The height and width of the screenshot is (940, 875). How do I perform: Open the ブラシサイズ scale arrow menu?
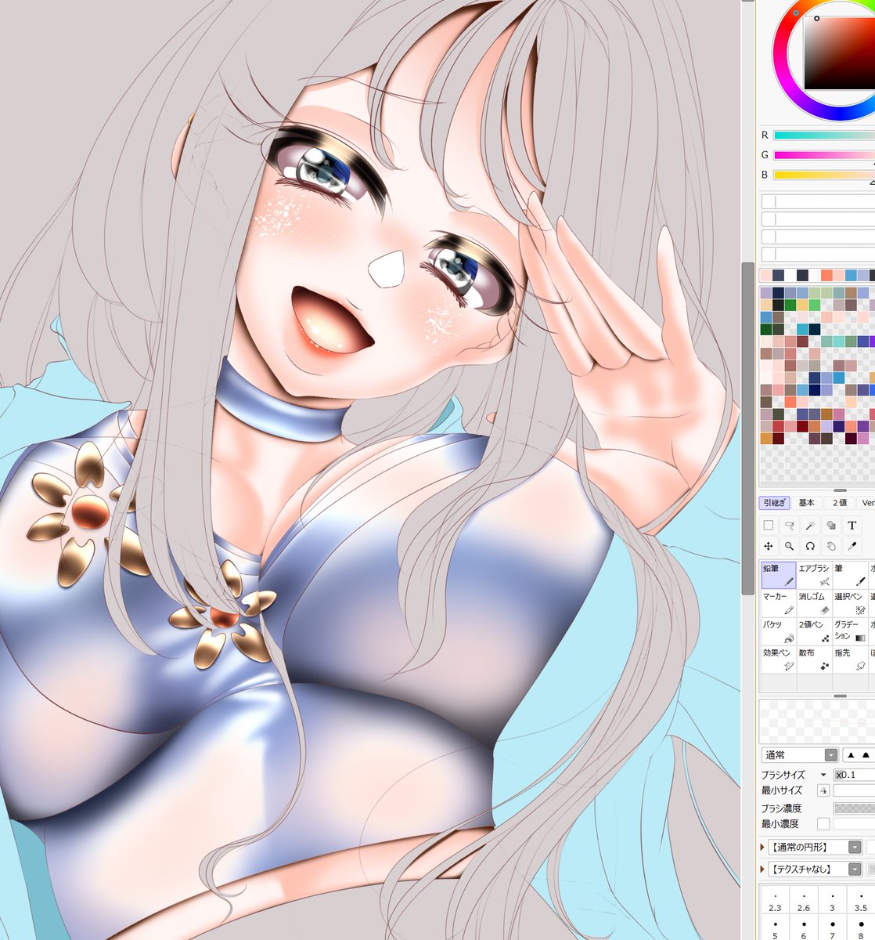pos(823,775)
